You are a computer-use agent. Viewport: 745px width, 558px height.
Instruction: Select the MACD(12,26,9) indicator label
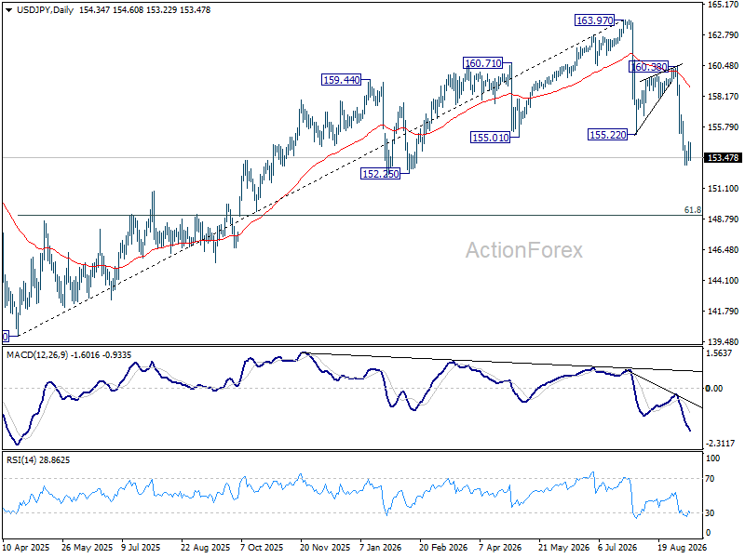click(x=37, y=355)
